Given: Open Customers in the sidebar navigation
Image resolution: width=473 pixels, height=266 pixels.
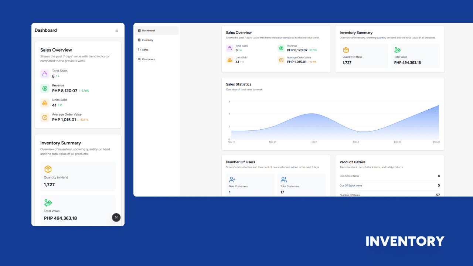Looking at the screenshot, I should tap(148, 59).
